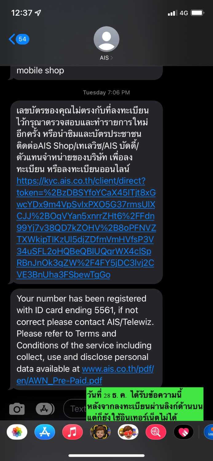This screenshot has width=213, height=461.
Task: Tap the back arrow to conversations list
Action: pos(12,39)
